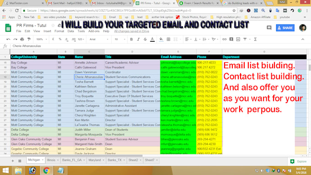Image resolution: width=311 pixels, height=175 pixels.
Task: Increase decimal places icon
Action: pos(73,39)
